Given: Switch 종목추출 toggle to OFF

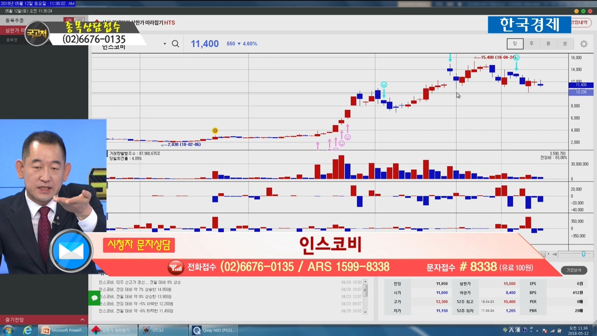Looking at the screenshot, I should click(x=79, y=21).
